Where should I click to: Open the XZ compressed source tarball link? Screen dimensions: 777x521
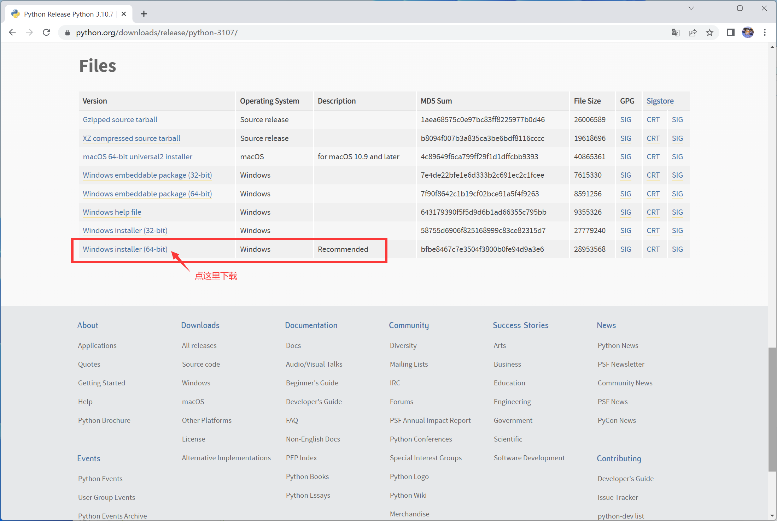pyautogui.click(x=132, y=138)
